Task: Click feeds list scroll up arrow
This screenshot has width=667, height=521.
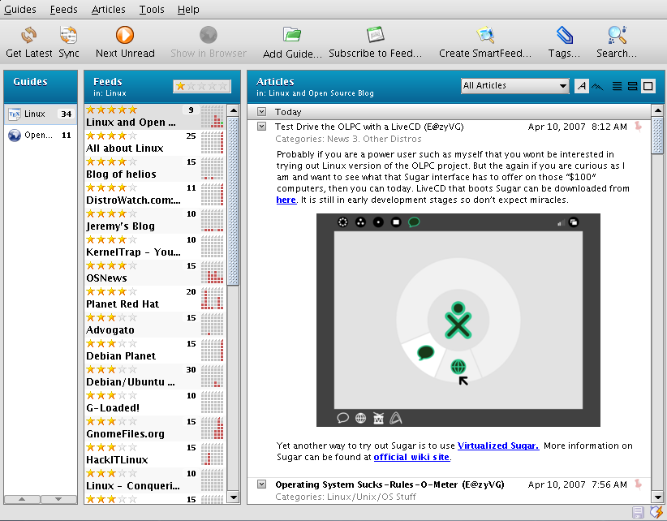Action: (233, 110)
